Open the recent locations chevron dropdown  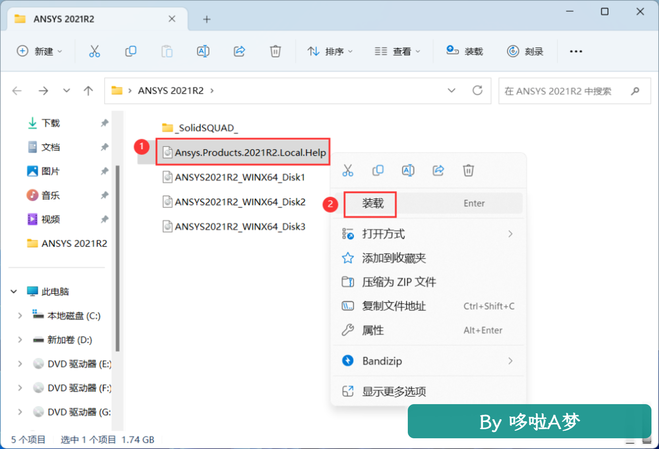coord(66,91)
